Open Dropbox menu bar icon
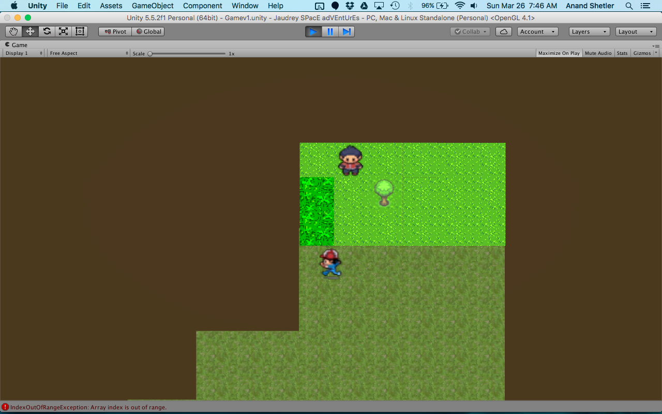662x414 pixels. (350, 6)
